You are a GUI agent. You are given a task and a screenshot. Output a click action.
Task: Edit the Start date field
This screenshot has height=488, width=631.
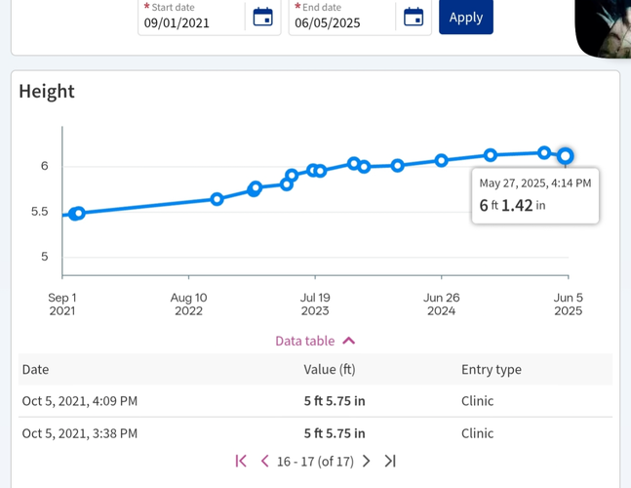pyautogui.click(x=190, y=22)
